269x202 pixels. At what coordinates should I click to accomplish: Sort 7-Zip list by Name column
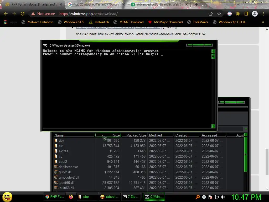point(74,135)
